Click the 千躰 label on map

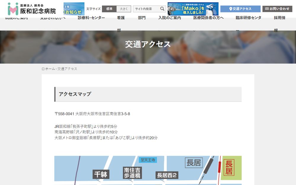(101, 174)
